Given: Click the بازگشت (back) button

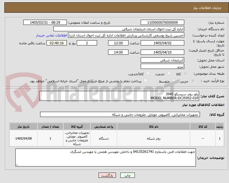Looking at the screenshot, I should (107, 175).
